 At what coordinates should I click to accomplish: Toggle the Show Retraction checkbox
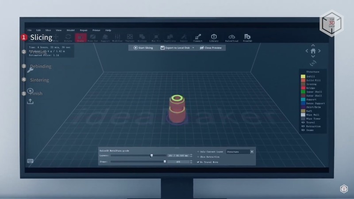(198, 157)
